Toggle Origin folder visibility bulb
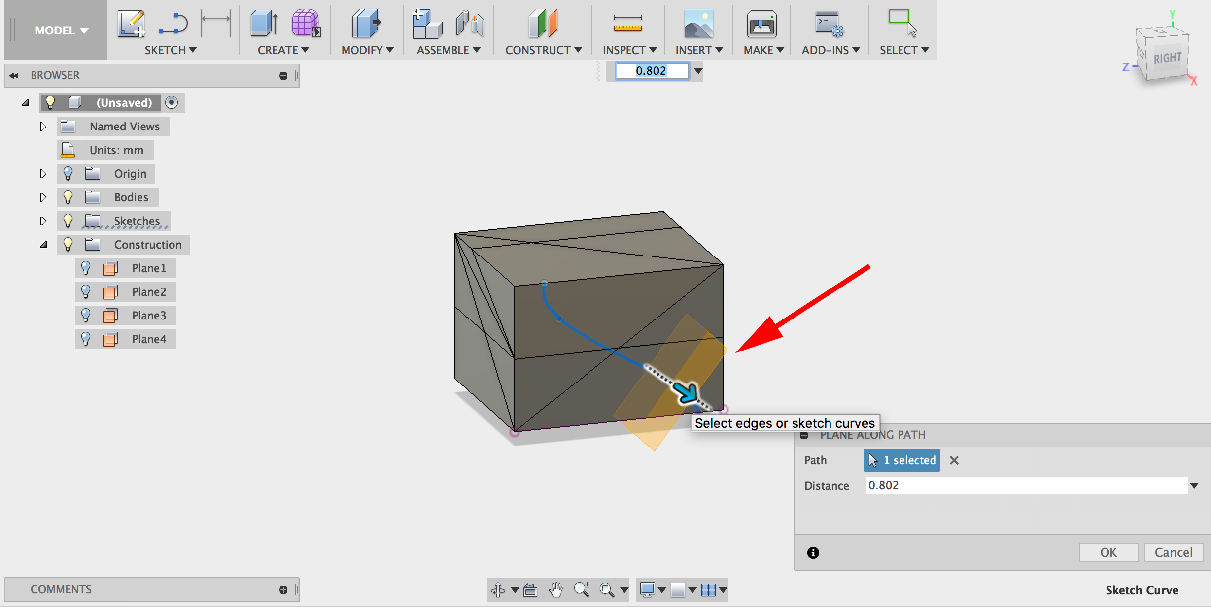The width and height of the screenshot is (1211, 607). [68, 174]
